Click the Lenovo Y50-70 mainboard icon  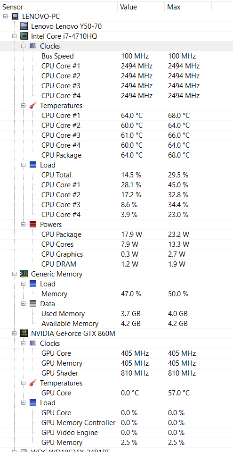click(x=24, y=26)
